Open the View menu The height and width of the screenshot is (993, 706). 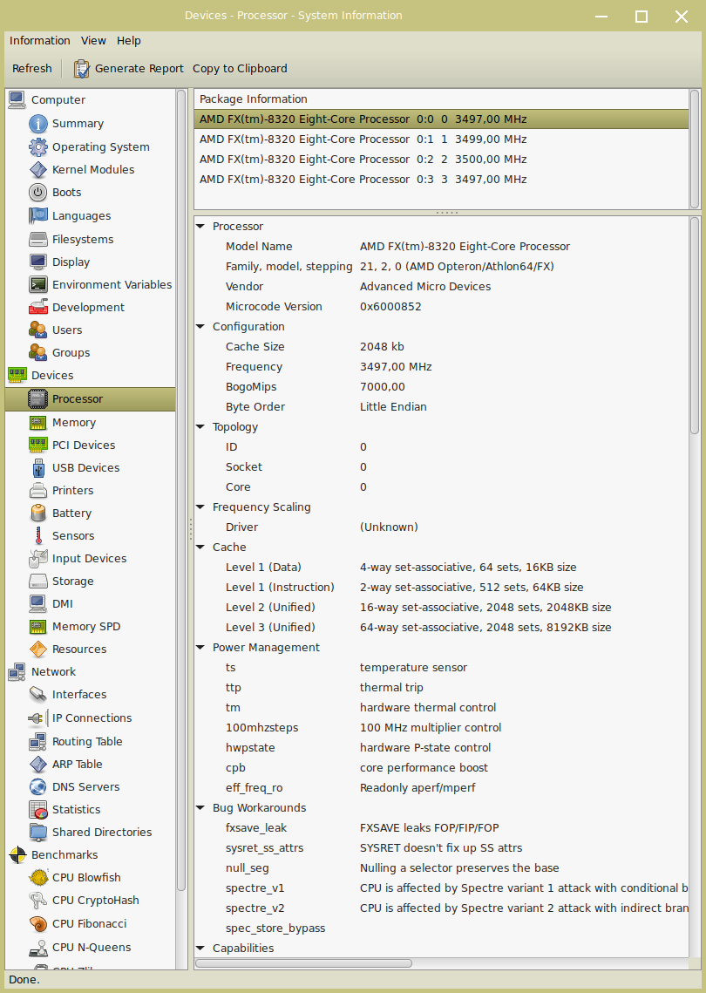pyautogui.click(x=93, y=40)
